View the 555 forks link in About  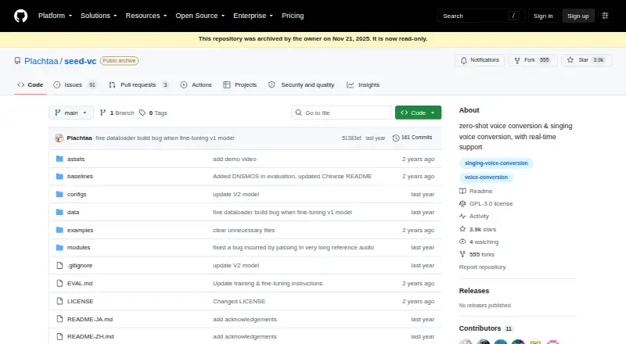477,254
